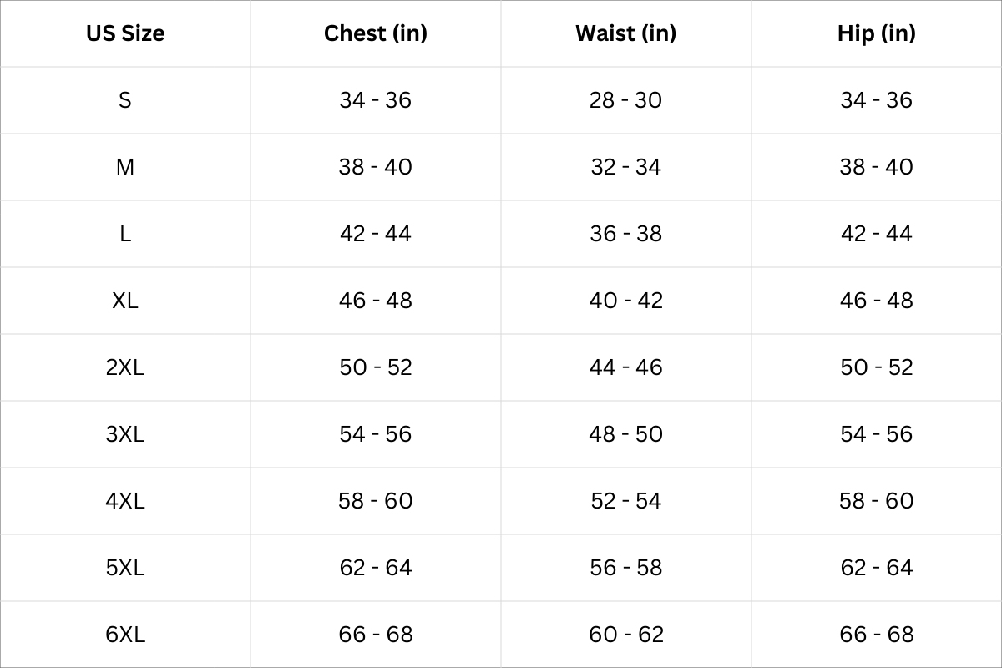Select the XL size label cell

pos(125,301)
